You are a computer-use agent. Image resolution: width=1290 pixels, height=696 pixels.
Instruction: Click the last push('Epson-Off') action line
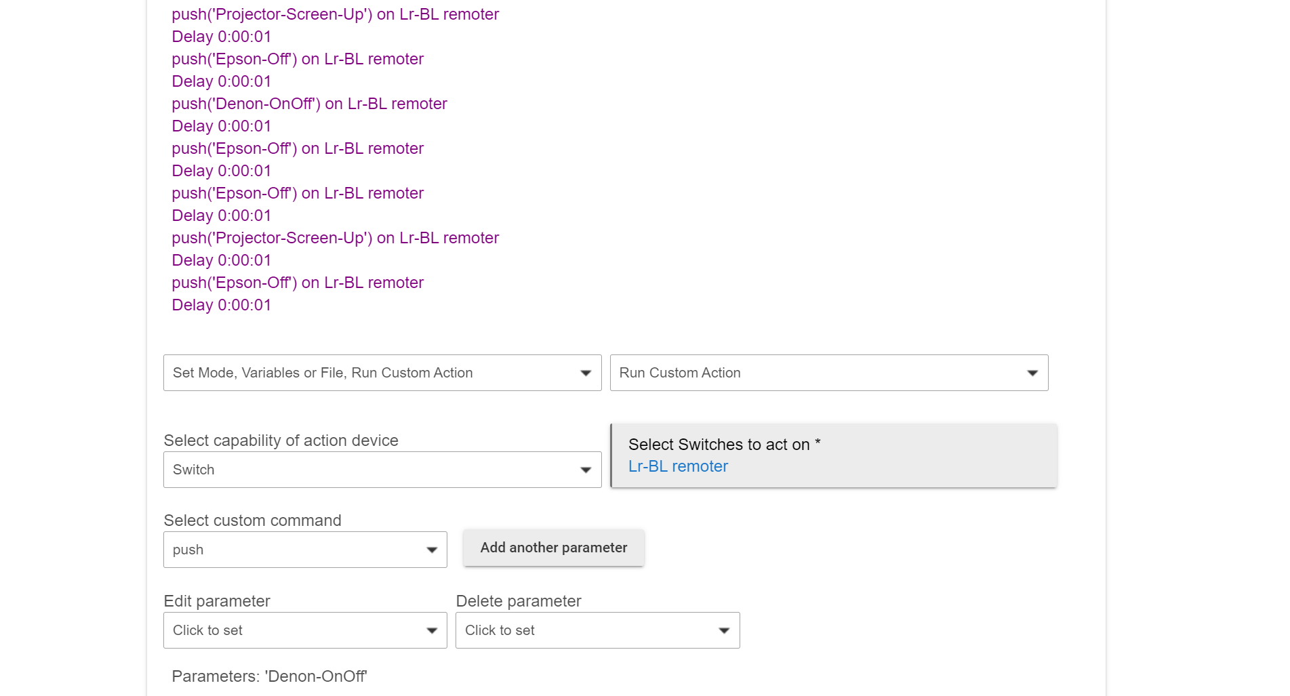(298, 283)
